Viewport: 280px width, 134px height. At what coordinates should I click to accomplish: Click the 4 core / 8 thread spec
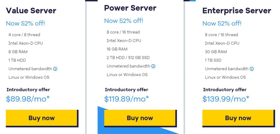pos(24,35)
